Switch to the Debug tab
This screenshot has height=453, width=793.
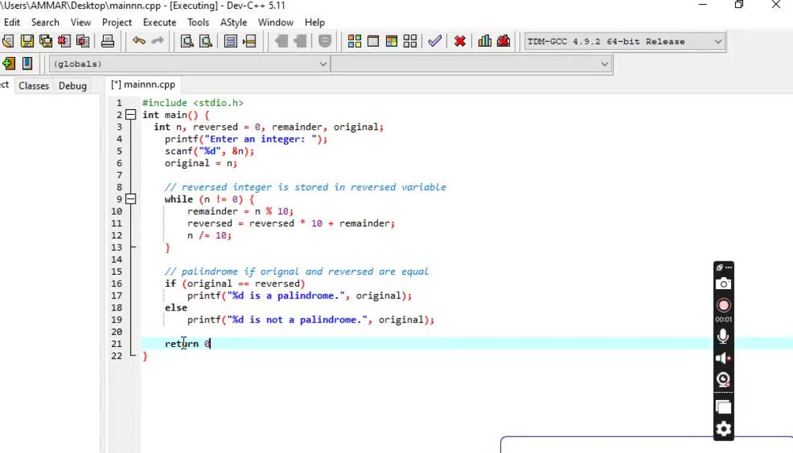point(72,86)
